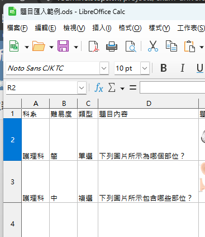
Task: Click 護理科 cell in row 3
Action: click(36, 182)
